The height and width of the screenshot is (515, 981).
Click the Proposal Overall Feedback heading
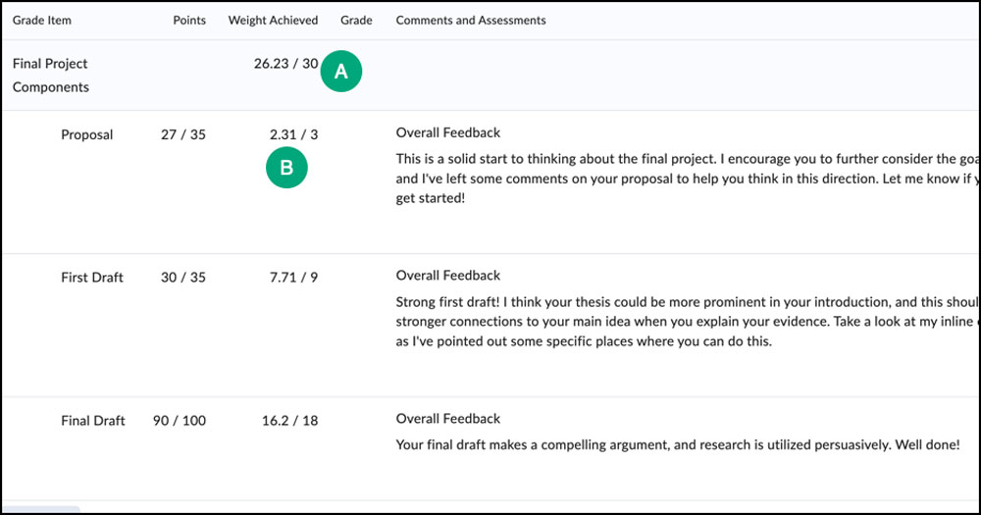click(x=448, y=133)
